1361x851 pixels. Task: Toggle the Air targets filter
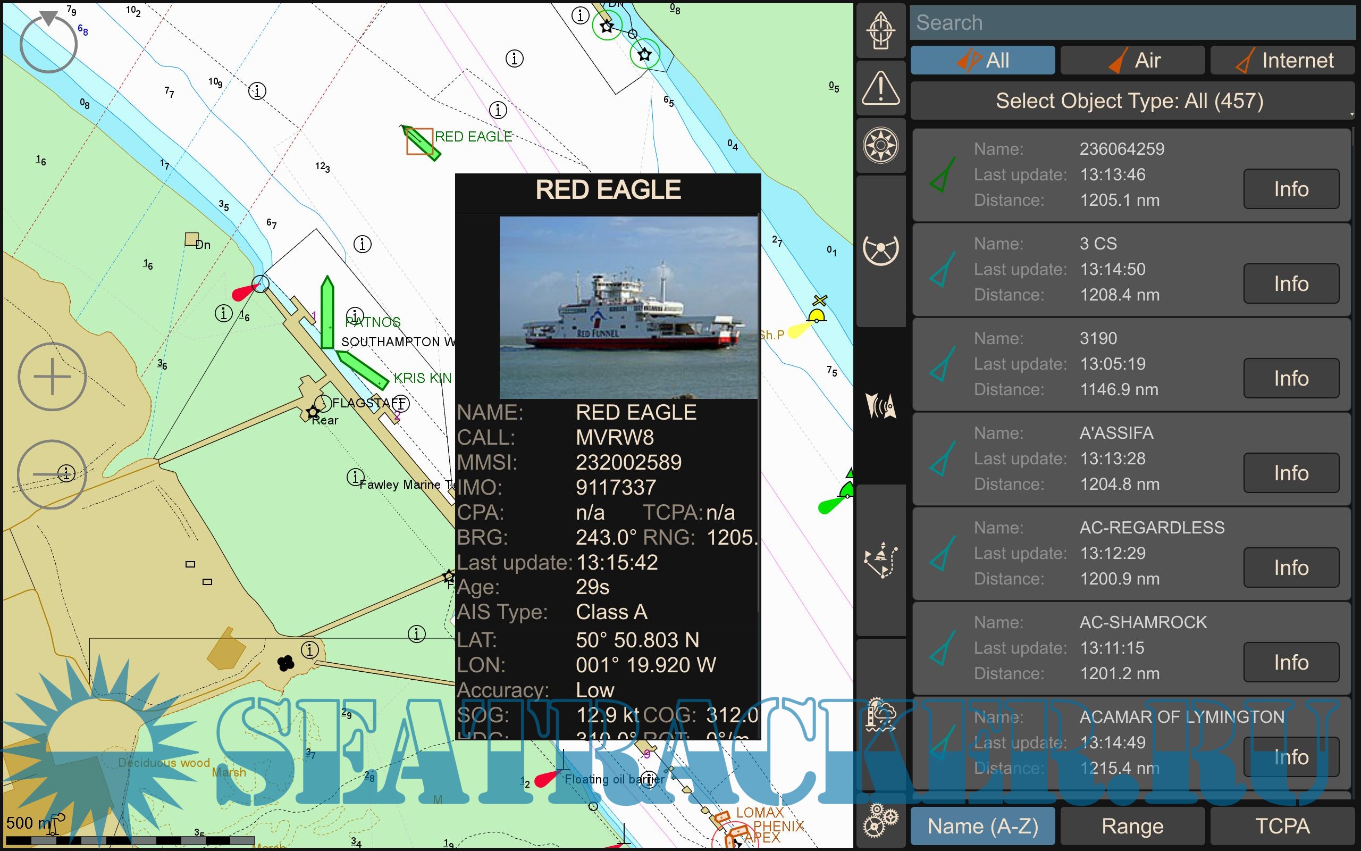click(1132, 60)
